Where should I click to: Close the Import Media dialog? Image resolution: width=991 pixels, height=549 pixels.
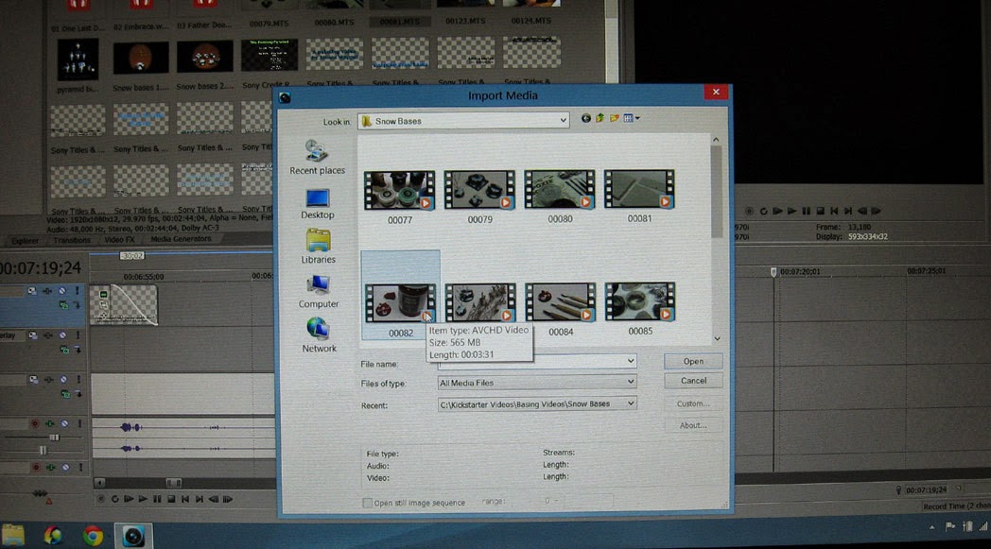[x=716, y=92]
